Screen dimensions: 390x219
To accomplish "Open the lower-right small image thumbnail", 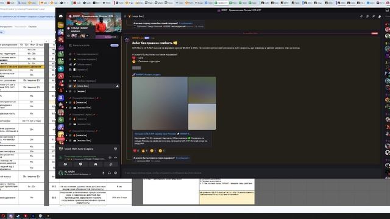I will coord(202,117).
